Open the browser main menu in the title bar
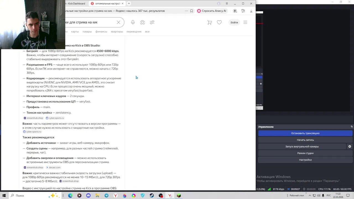The width and height of the screenshot is (354, 199). click(x=227, y=4)
